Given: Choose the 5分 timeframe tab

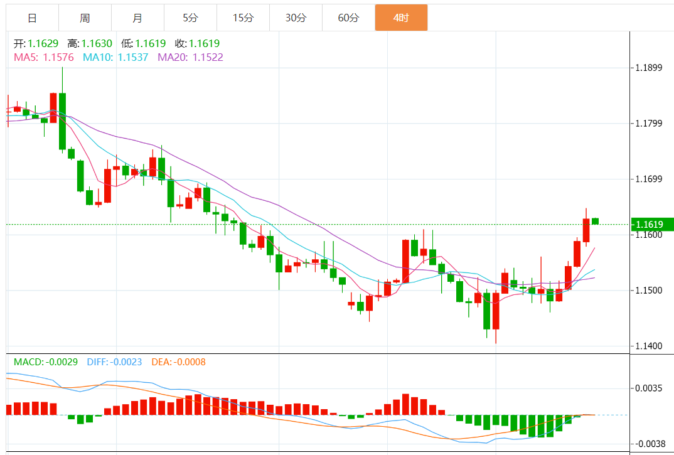Looking at the screenshot, I should (x=190, y=18).
